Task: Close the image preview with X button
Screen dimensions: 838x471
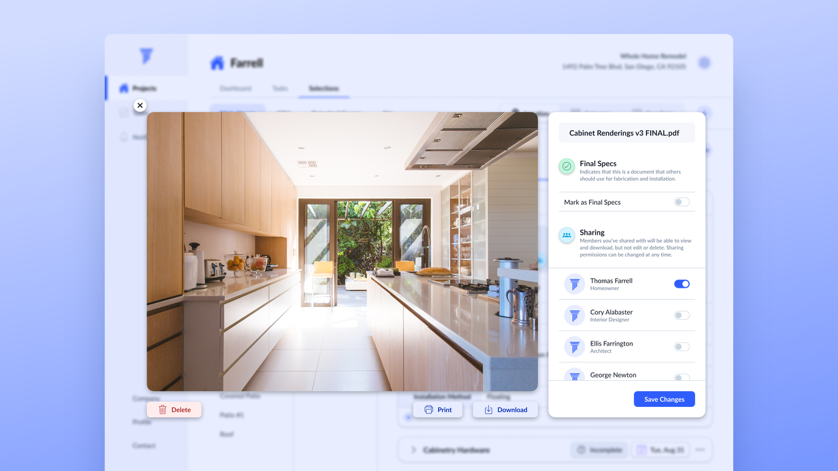Action: point(139,105)
